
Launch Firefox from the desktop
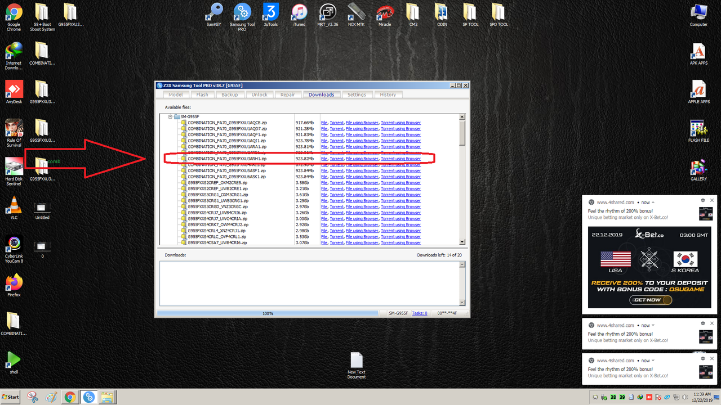[14, 285]
